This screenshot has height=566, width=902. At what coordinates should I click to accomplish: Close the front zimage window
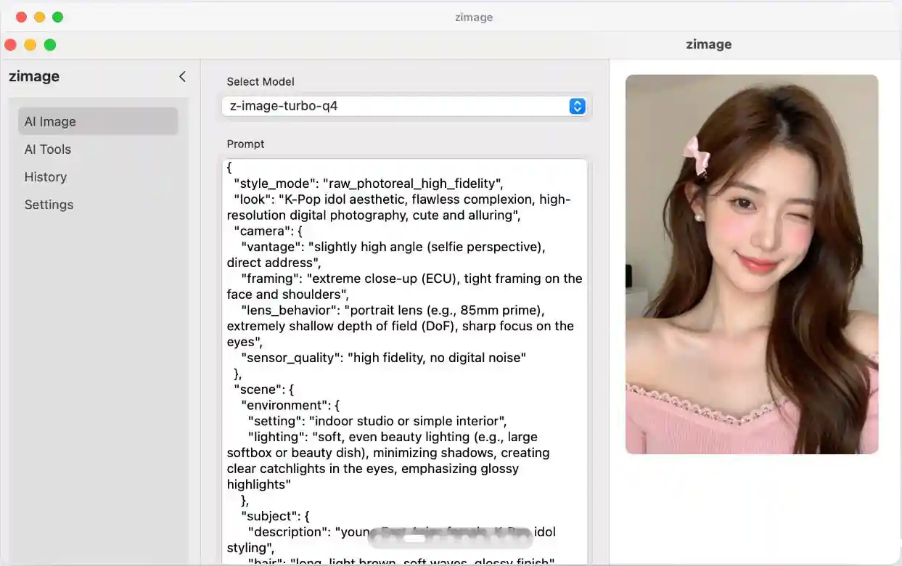(10, 45)
